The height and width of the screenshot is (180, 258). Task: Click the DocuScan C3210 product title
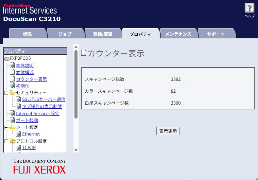click(32, 19)
